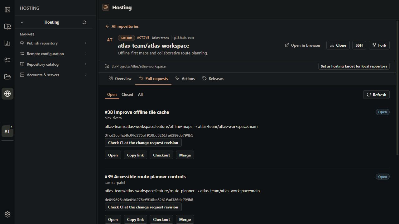Click the sync icon beside Hosting header
This screenshot has height=224, width=399.
pos(84,22)
